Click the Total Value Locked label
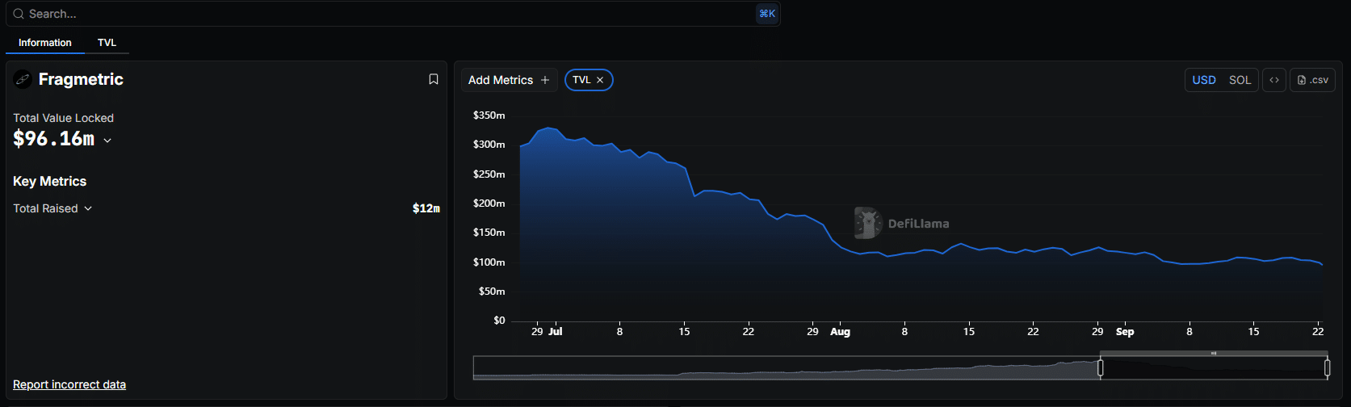1351x407 pixels. (63, 118)
